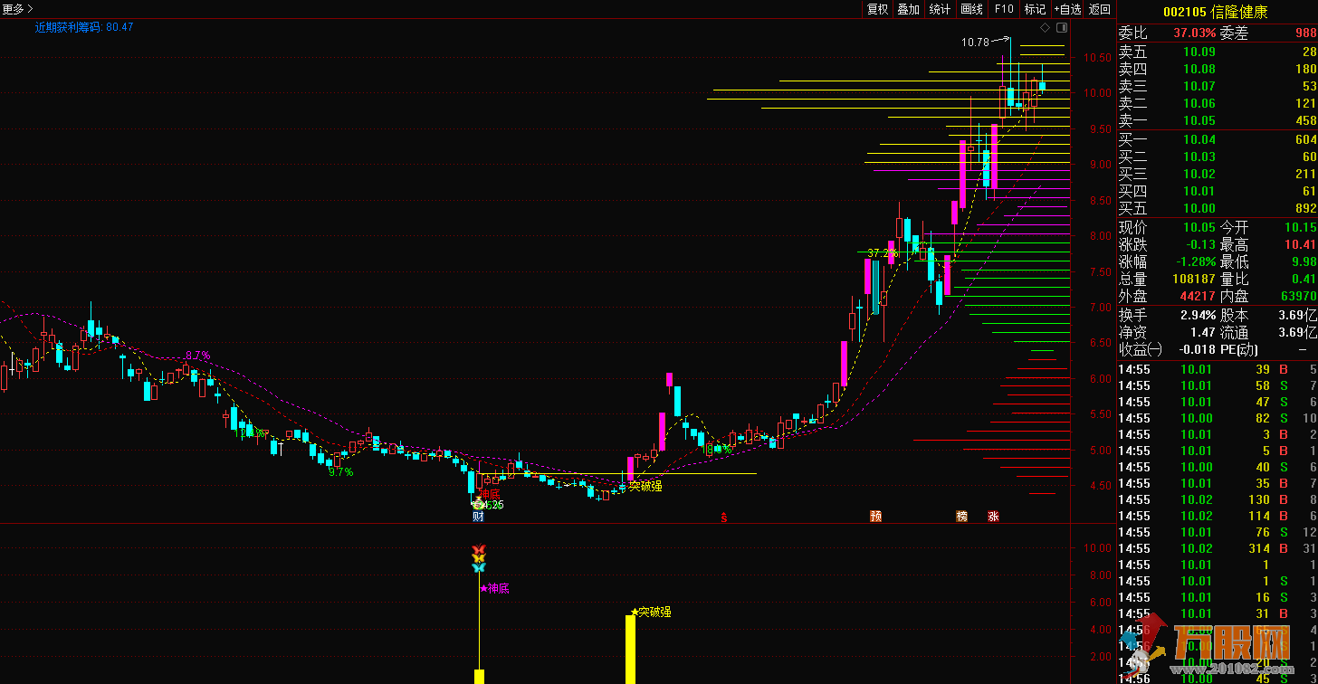Click the green 9.7% label on chart

340,471
